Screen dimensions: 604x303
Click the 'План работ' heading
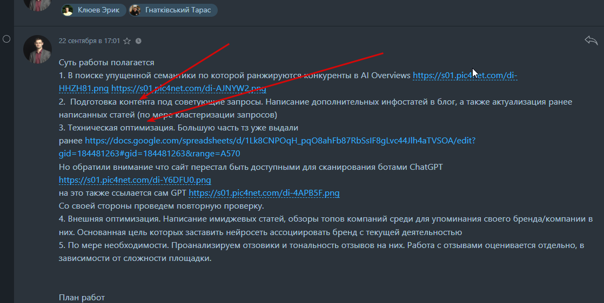click(x=82, y=298)
